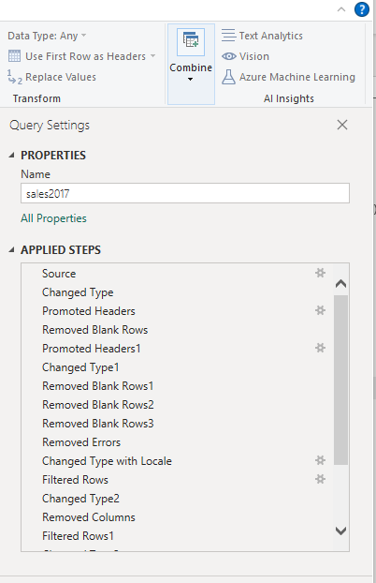Expand Use First Row as Headers arrow

point(152,56)
